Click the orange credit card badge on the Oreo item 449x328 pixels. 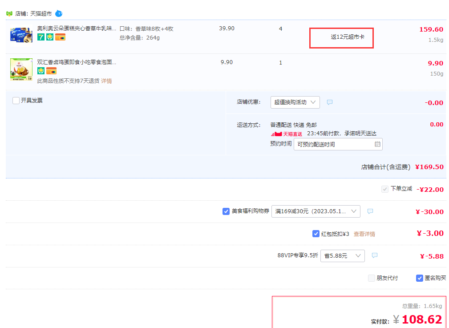61,37
